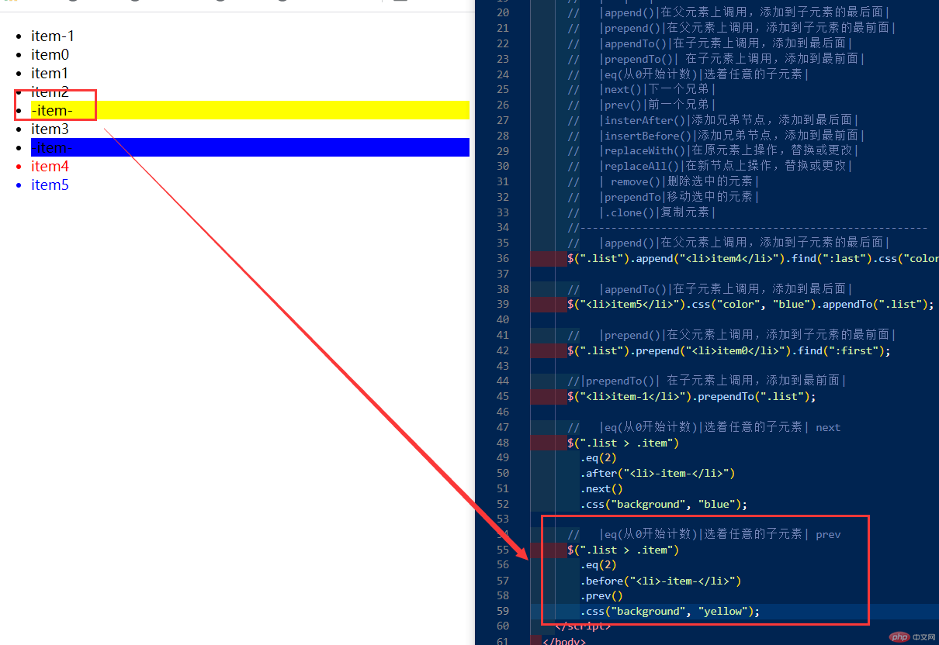
Task: Click the '.after("<li>-item-</li>")' code line
Action: click(x=657, y=473)
